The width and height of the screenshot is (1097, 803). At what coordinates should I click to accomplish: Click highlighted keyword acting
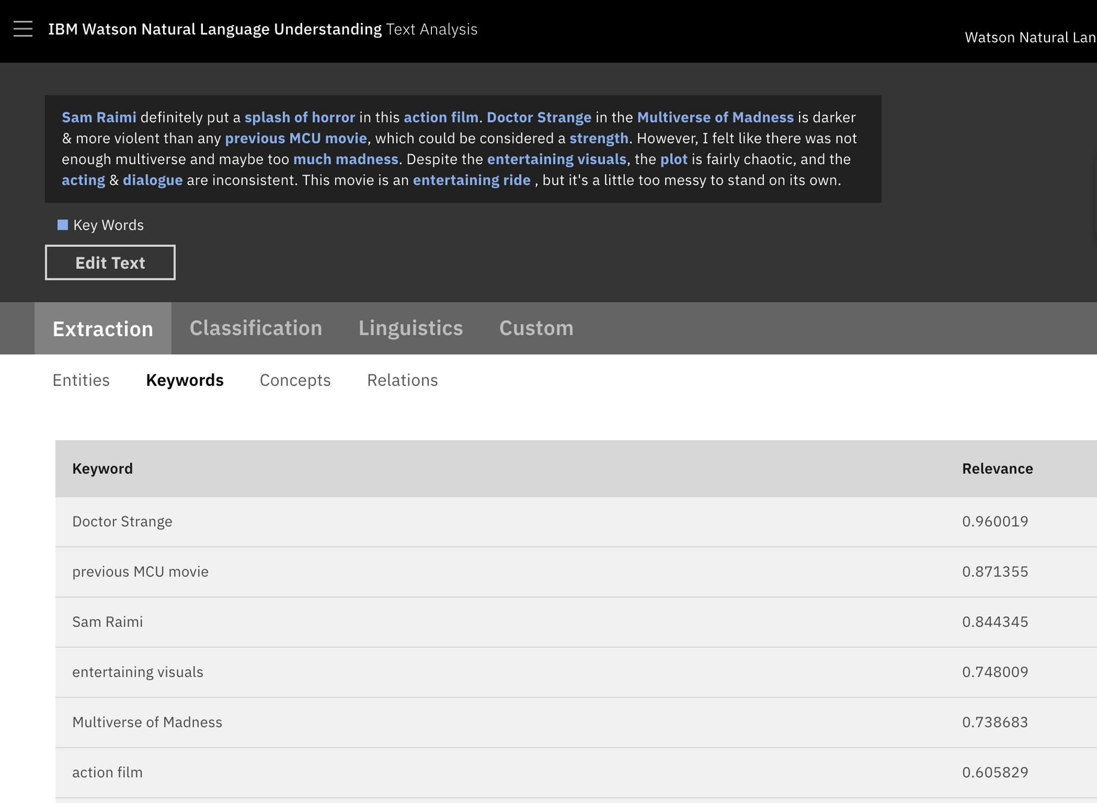click(x=83, y=180)
